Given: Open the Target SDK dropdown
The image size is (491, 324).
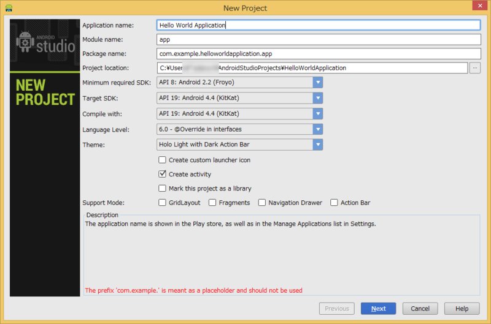Looking at the screenshot, I should coord(239,98).
